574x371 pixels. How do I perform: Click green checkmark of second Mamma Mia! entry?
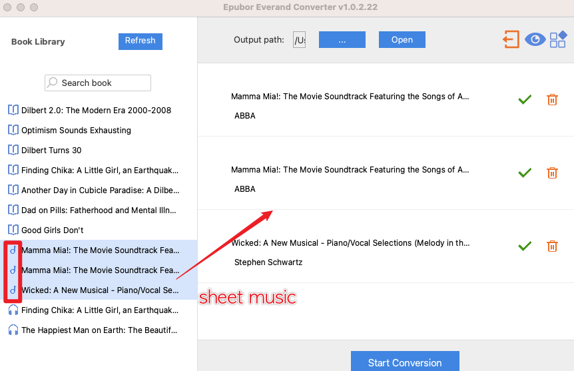point(525,173)
